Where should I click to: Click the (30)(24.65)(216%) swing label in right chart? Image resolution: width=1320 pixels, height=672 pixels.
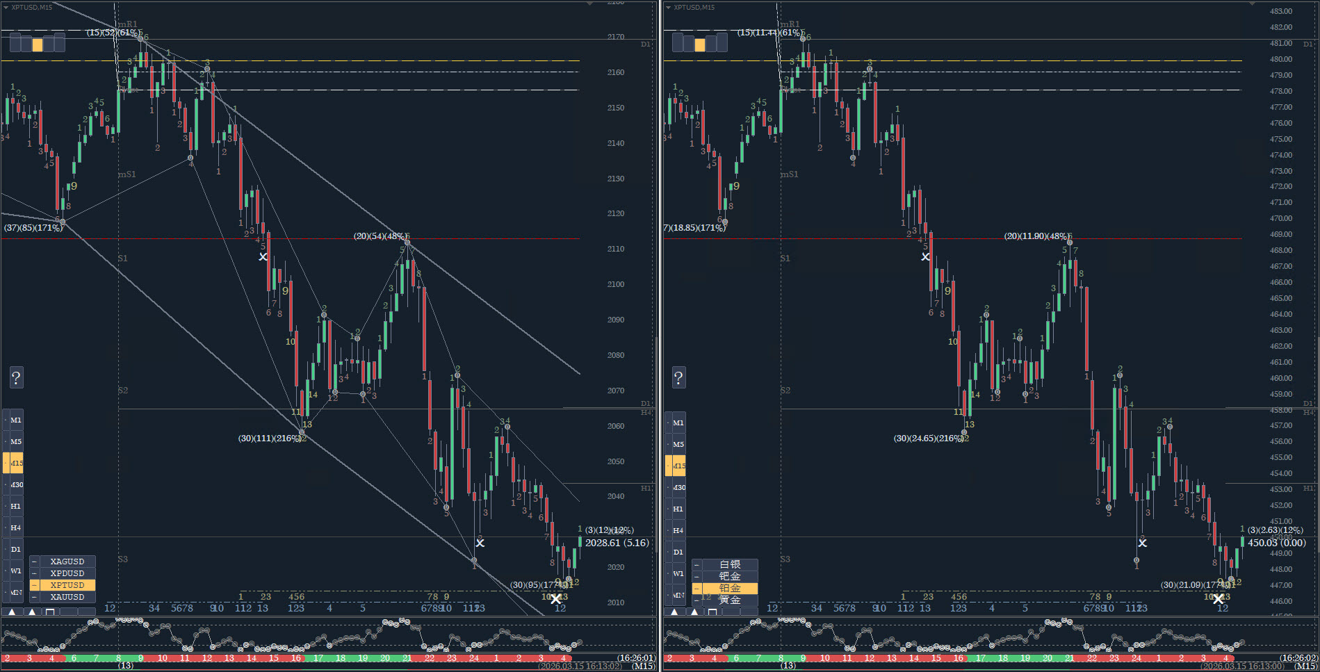(929, 439)
